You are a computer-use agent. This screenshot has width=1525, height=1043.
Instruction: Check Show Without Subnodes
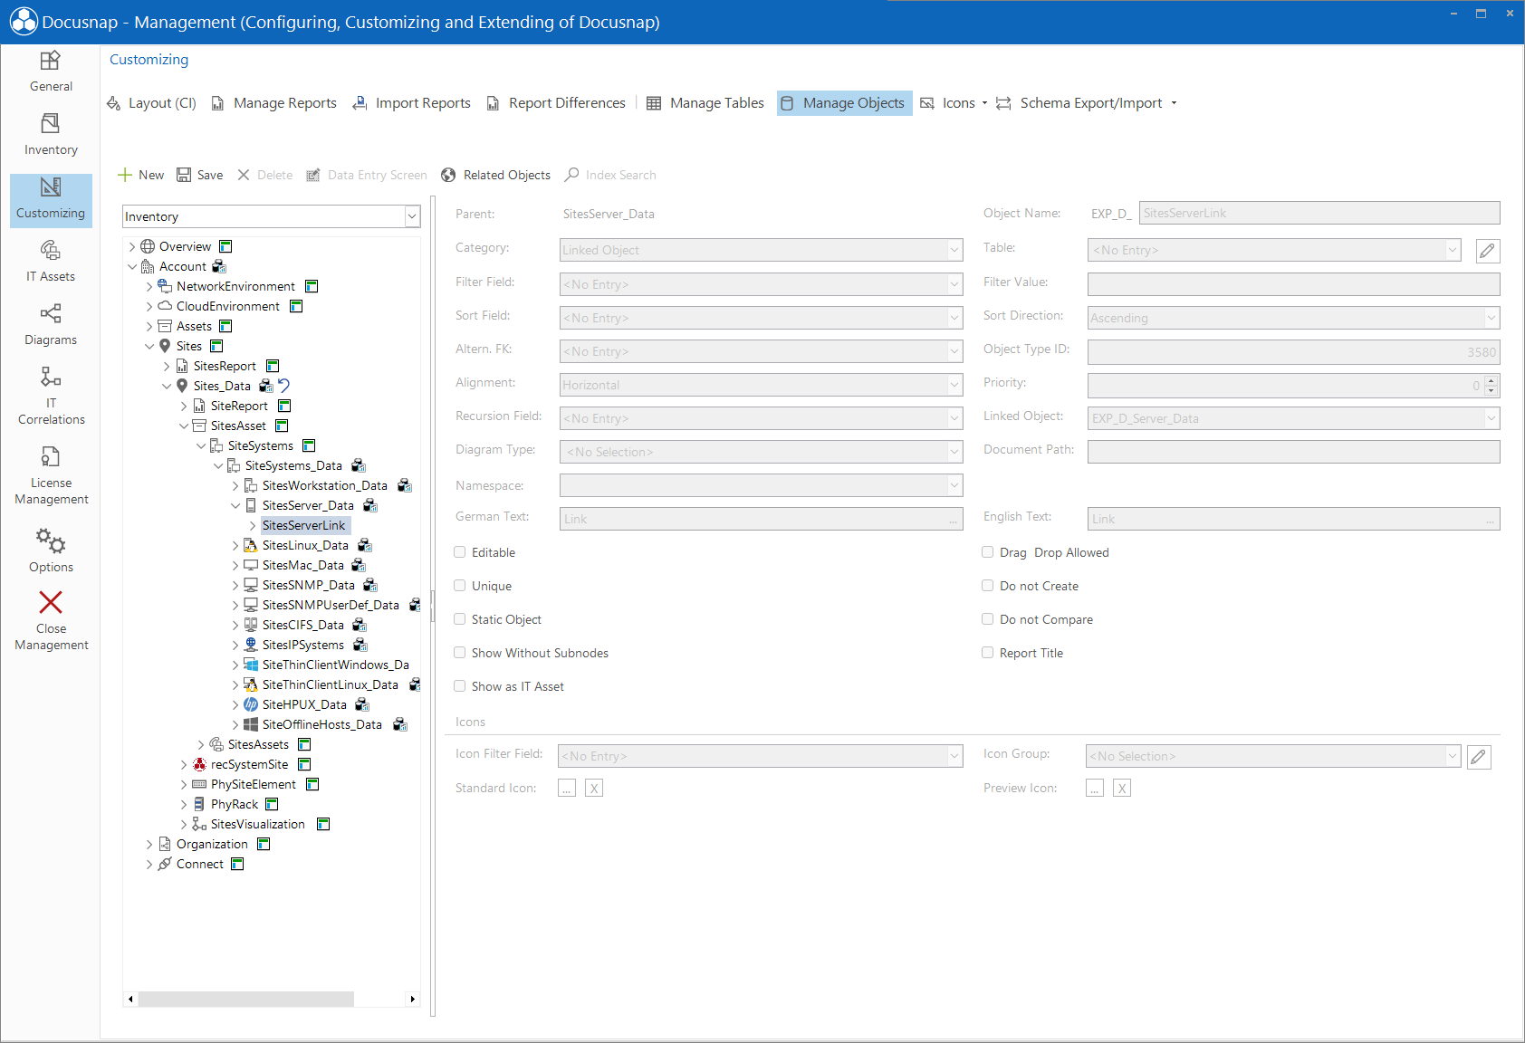pyautogui.click(x=460, y=653)
